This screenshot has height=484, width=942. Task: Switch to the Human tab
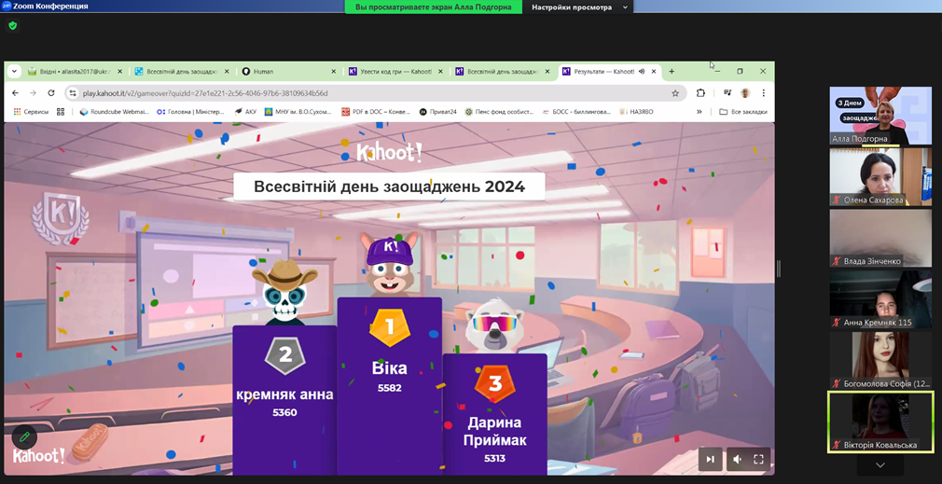(x=290, y=72)
